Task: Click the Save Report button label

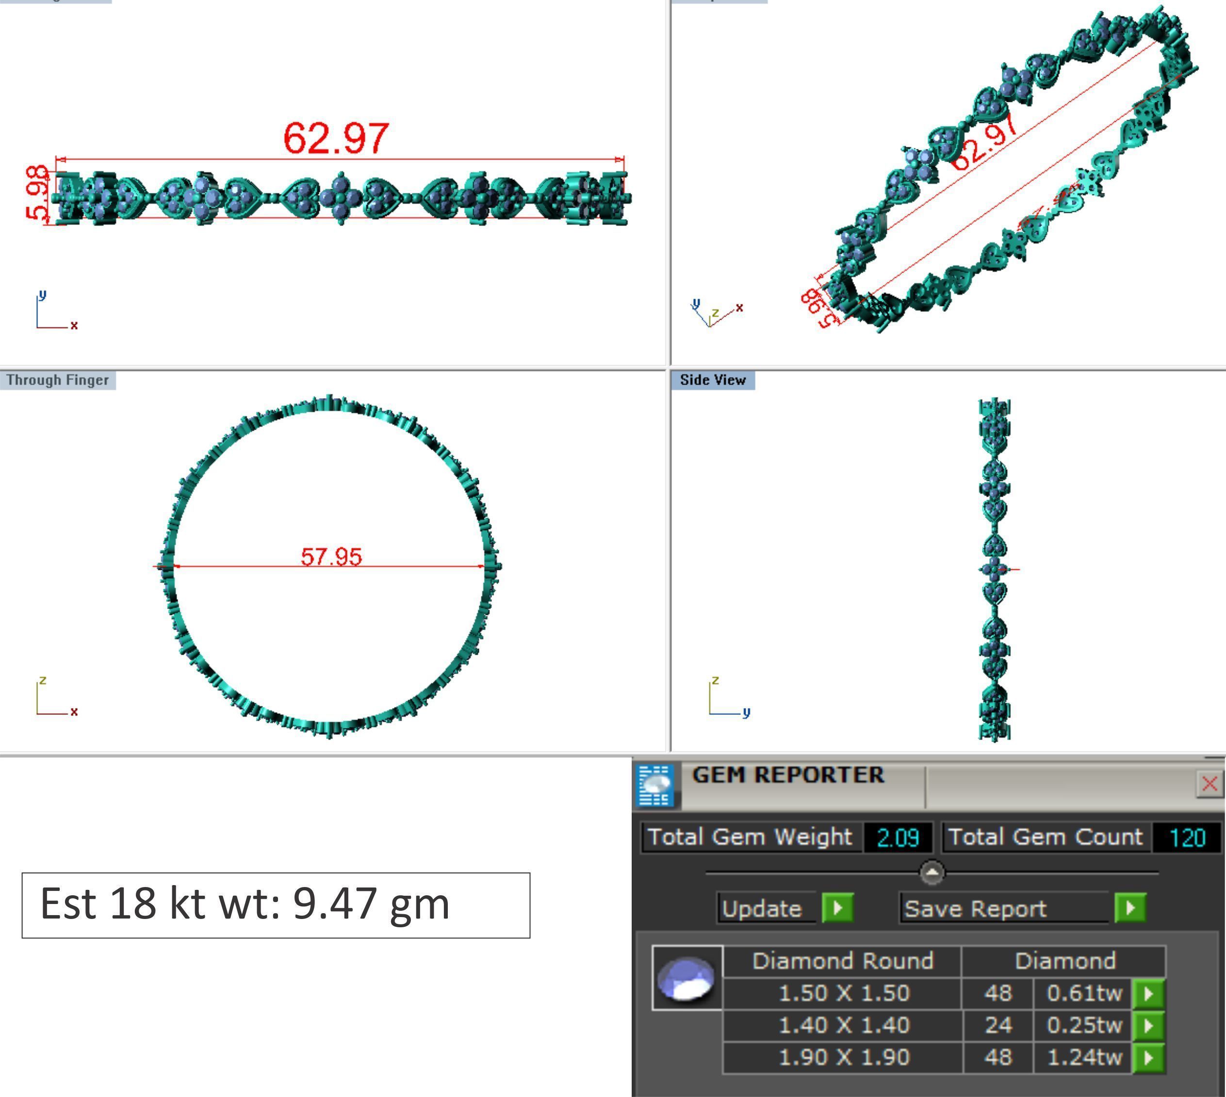Action: pos(975,908)
